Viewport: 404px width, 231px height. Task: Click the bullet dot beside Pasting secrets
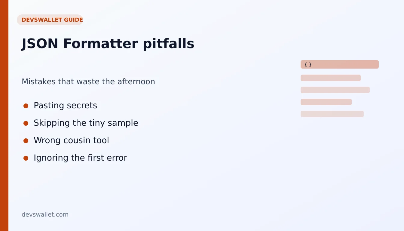(x=26, y=106)
